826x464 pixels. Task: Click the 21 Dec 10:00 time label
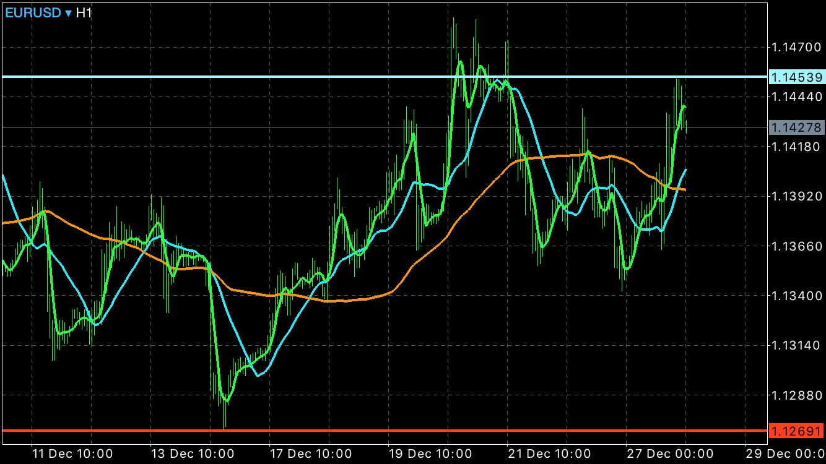[x=549, y=453]
